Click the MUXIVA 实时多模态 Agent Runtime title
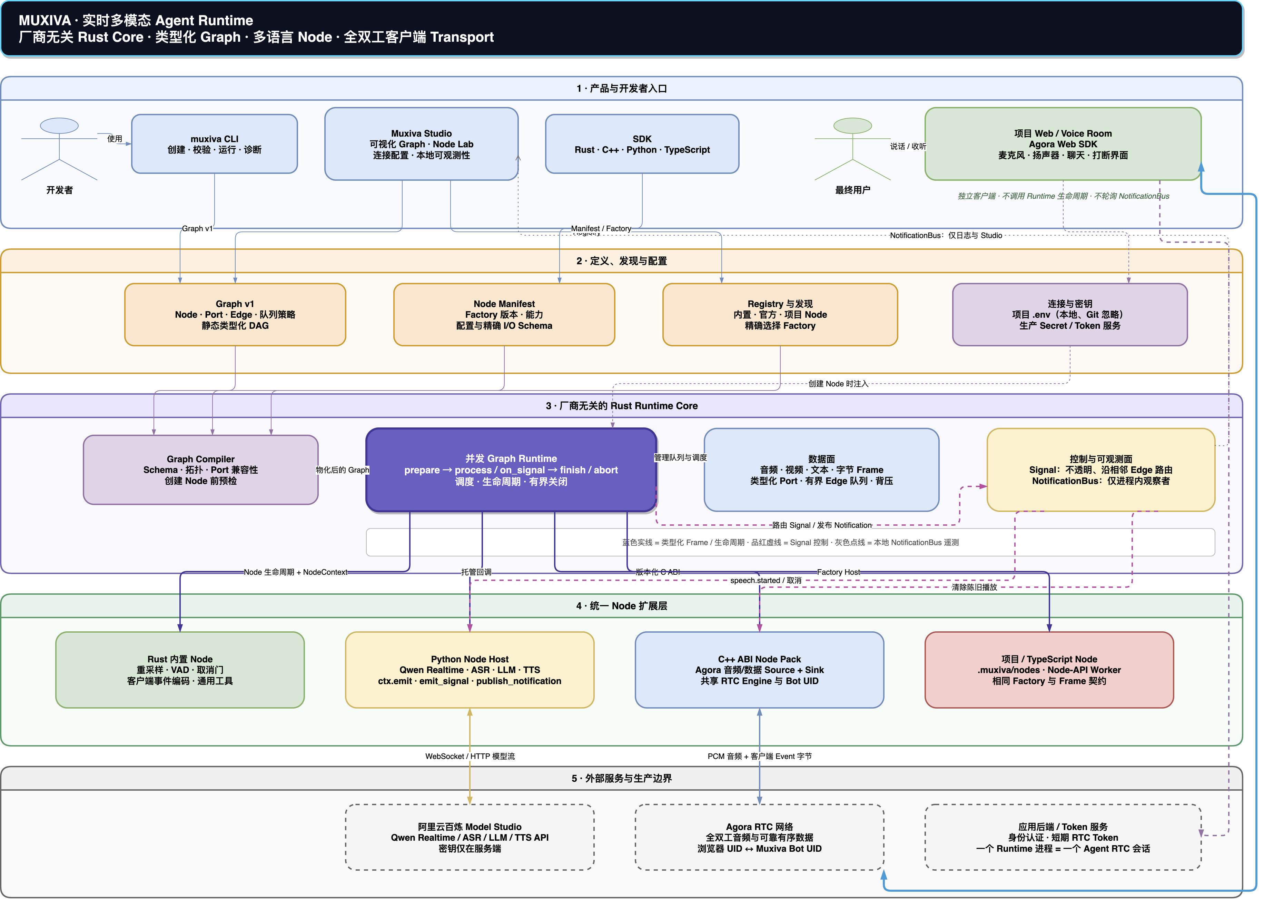The image size is (1264, 899). [136, 20]
